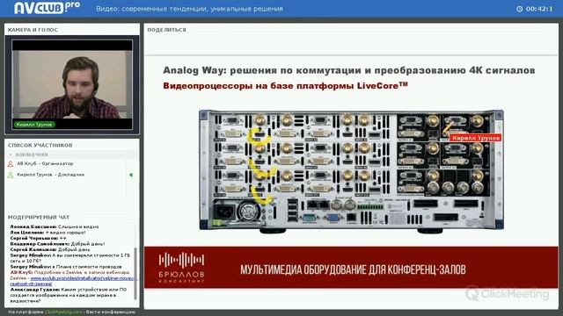563x316 pixels.
Task: Click the first chat message Слышно и видно
Action: point(55,226)
